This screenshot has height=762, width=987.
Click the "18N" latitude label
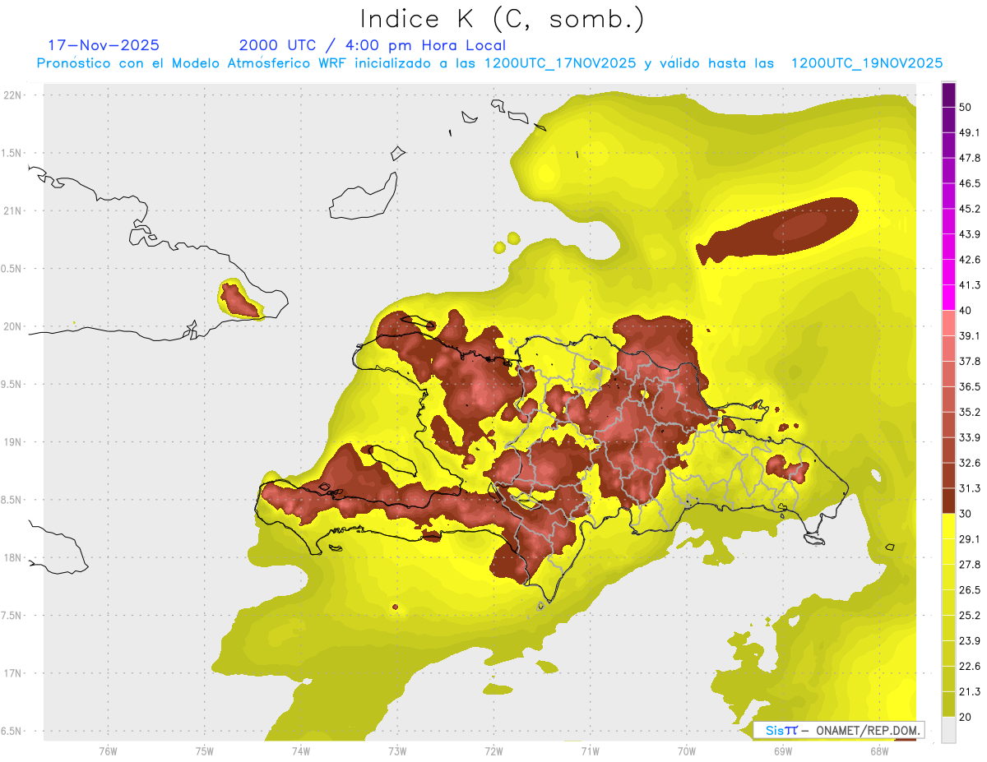point(13,558)
